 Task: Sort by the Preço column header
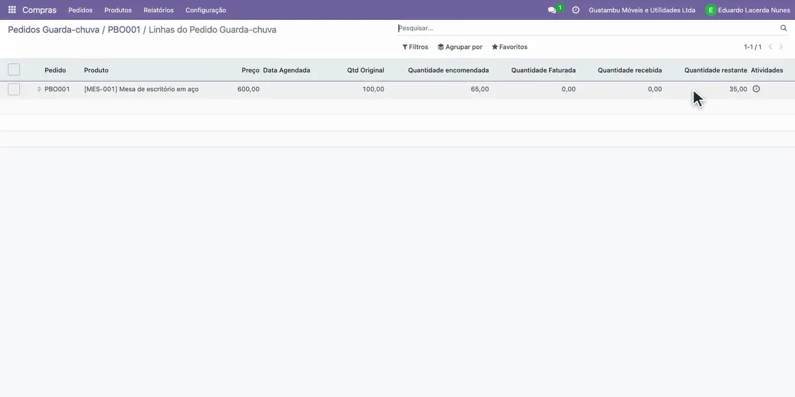[250, 70]
